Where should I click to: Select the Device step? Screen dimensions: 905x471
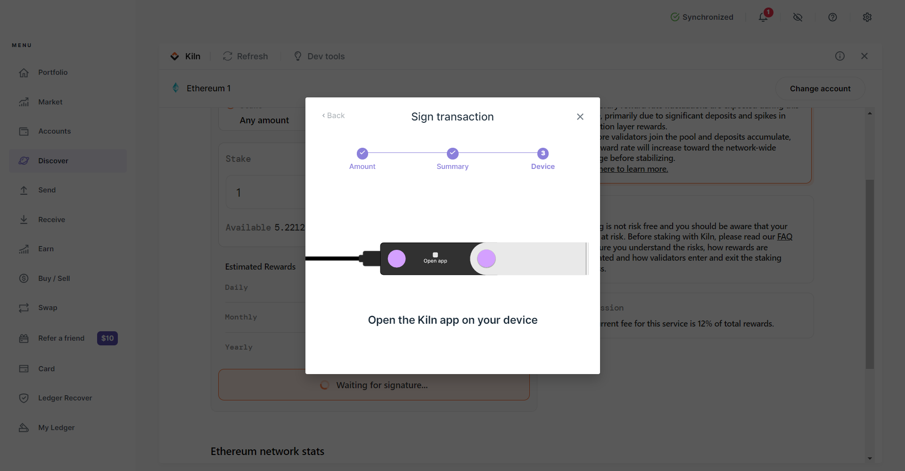(543, 159)
